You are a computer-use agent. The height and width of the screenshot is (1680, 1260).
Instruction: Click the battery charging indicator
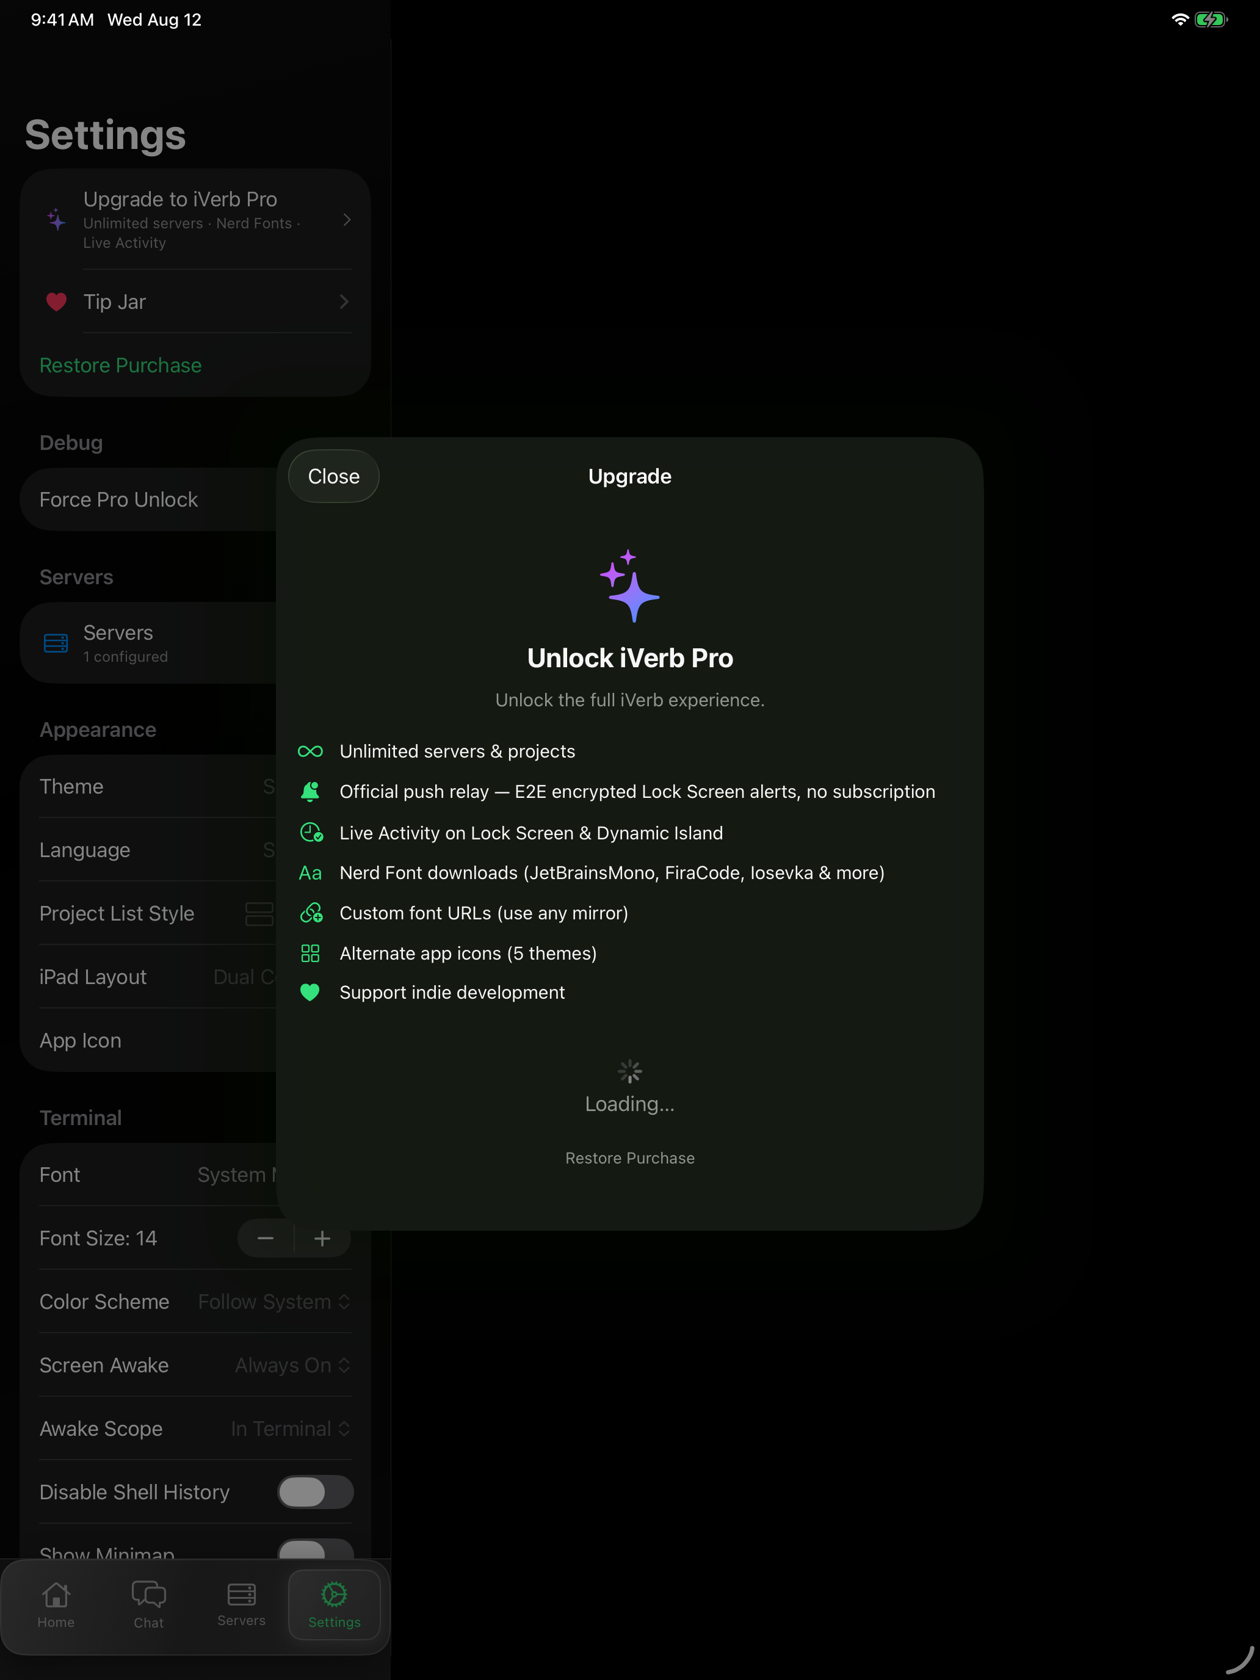[x=1211, y=20]
